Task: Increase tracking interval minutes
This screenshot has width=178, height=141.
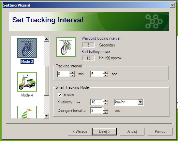Action: [72, 72]
